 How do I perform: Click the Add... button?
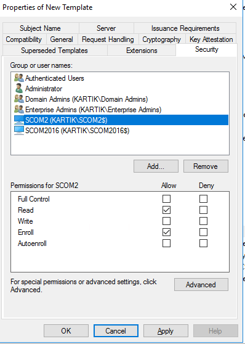click(156, 166)
